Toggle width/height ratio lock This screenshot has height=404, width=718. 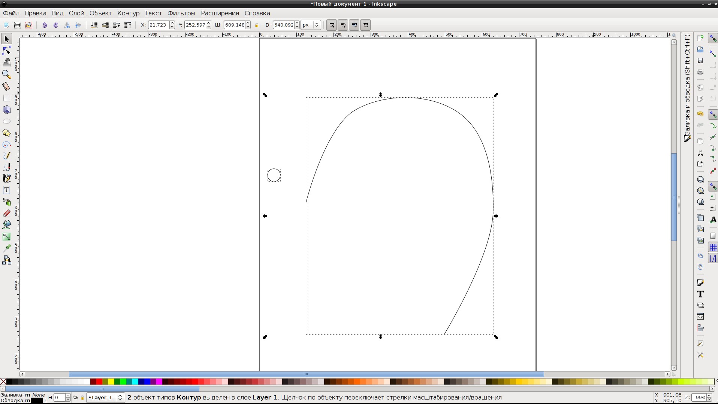(x=257, y=25)
